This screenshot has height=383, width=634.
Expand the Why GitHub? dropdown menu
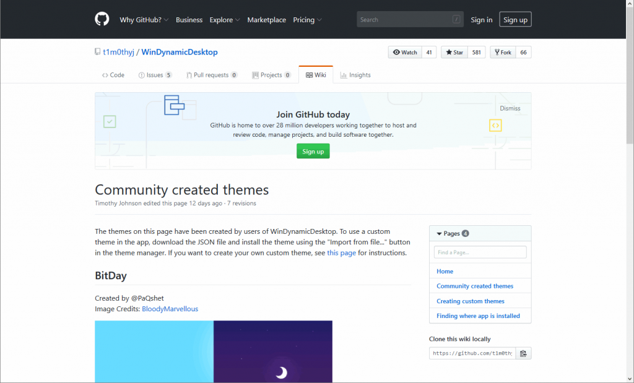(144, 20)
